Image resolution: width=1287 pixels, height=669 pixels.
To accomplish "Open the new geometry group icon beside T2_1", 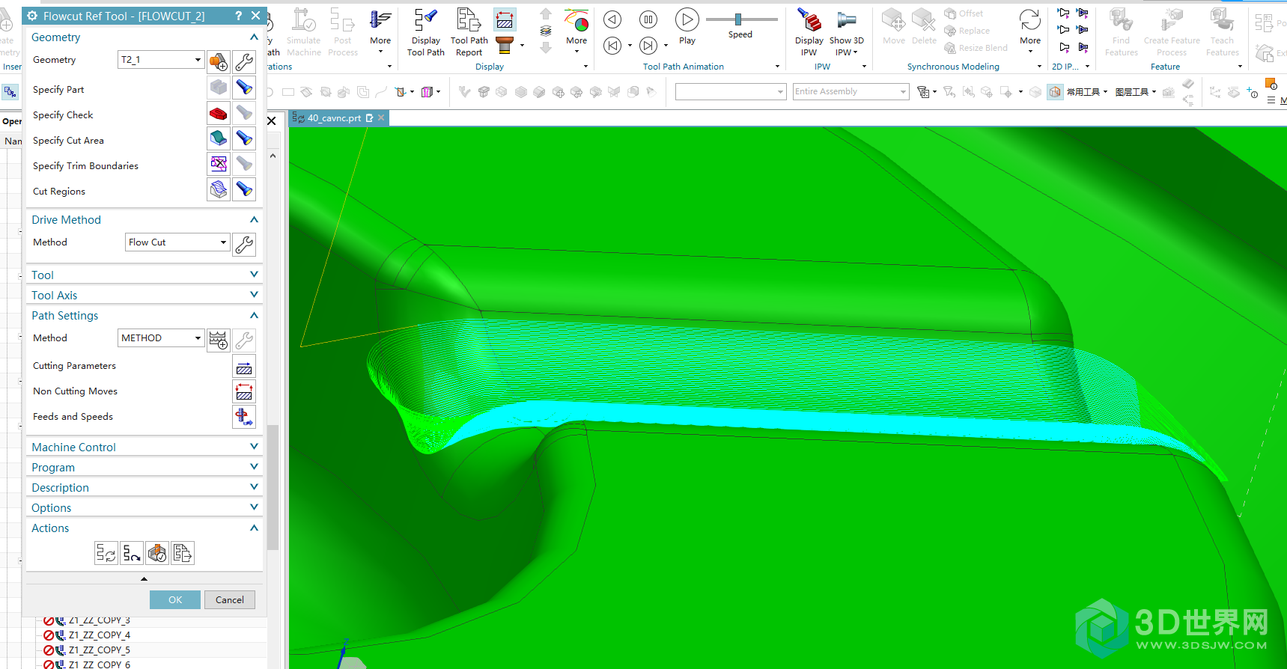I will tap(219, 61).
